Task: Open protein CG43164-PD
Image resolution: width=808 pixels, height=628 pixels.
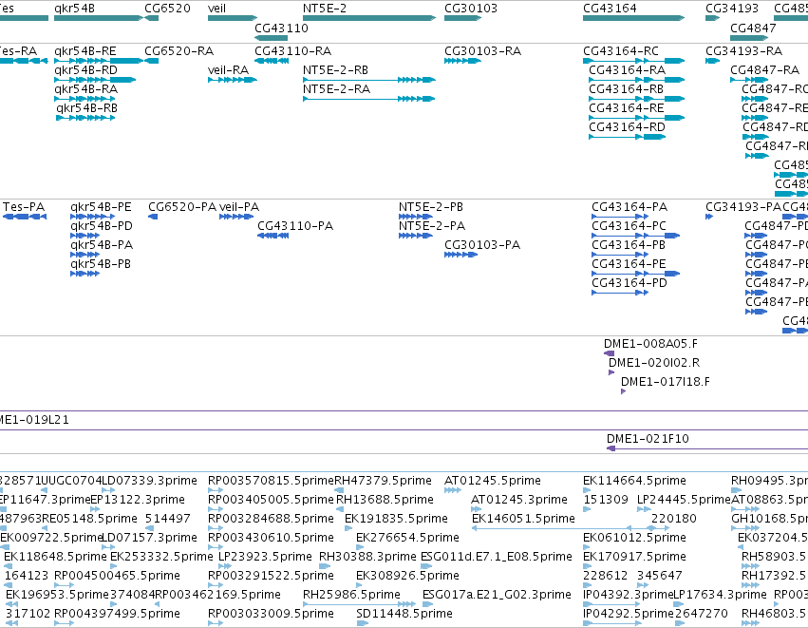Action: click(620, 293)
